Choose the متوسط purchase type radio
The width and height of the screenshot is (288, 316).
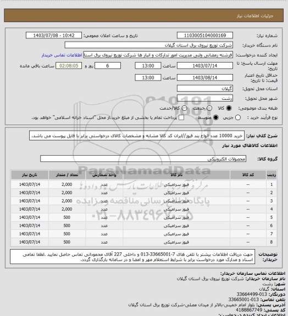[x=216, y=117]
